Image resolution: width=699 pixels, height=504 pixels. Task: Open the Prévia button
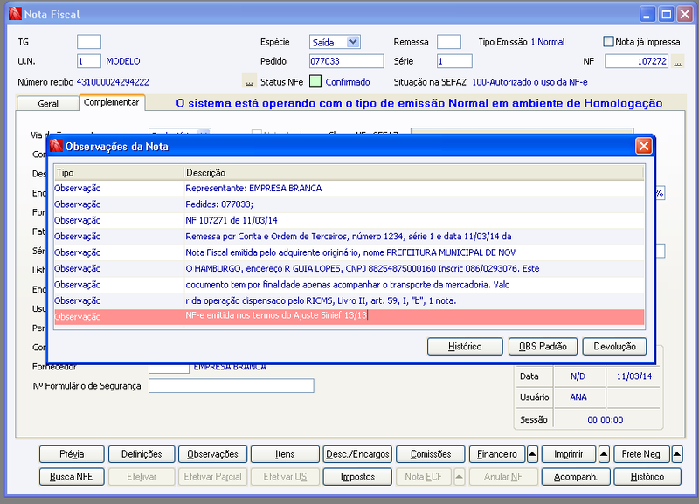pyautogui.click(x=72, y=454)
